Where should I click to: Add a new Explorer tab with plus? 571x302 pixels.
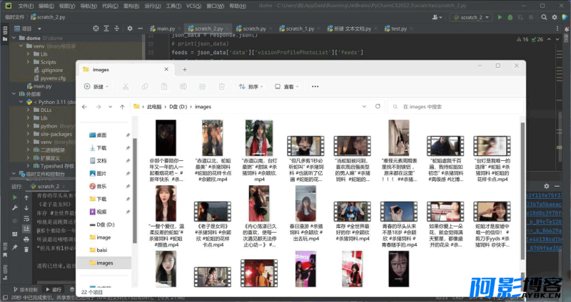(x=185, y=69)
